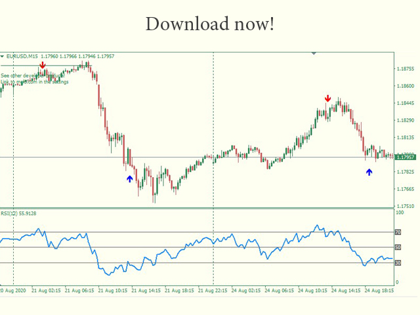
Task: Select the "Link to mql5.com in the settings" text
Action: pyautogui.click(x=35, y=81)
